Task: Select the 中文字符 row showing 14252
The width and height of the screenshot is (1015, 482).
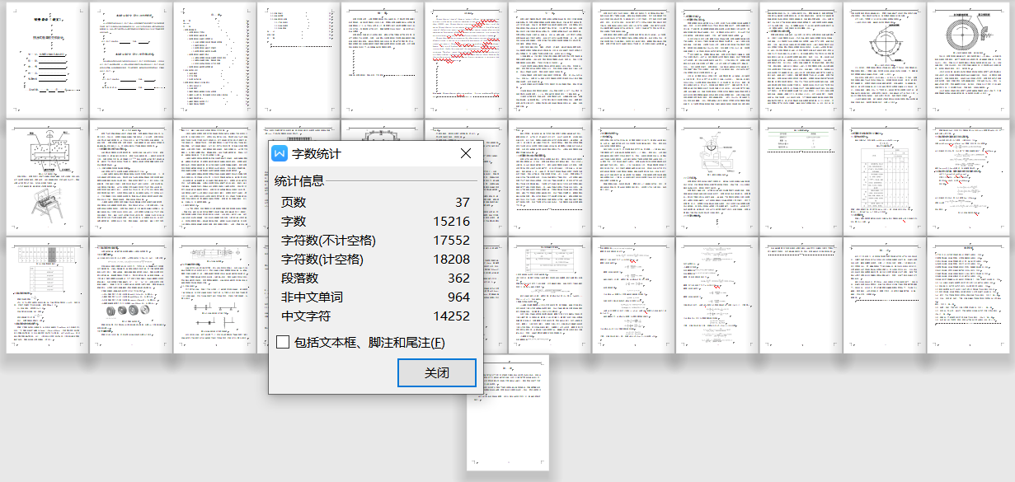Action: pyautogui.click(x=371, y=316)
